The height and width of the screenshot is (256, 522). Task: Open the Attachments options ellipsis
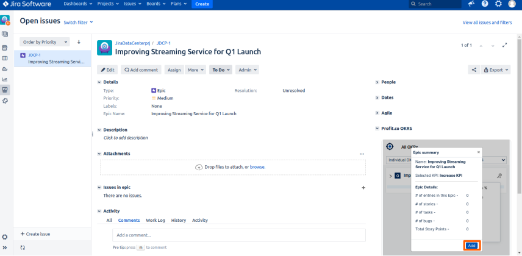pyautogui.click(x=362, y=154)
